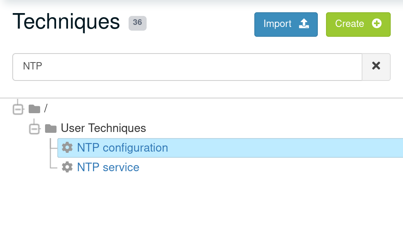The height and width of the screenshot is (237, 403).
Task: Collapse the User Techniques category
Action: (34, 129)
